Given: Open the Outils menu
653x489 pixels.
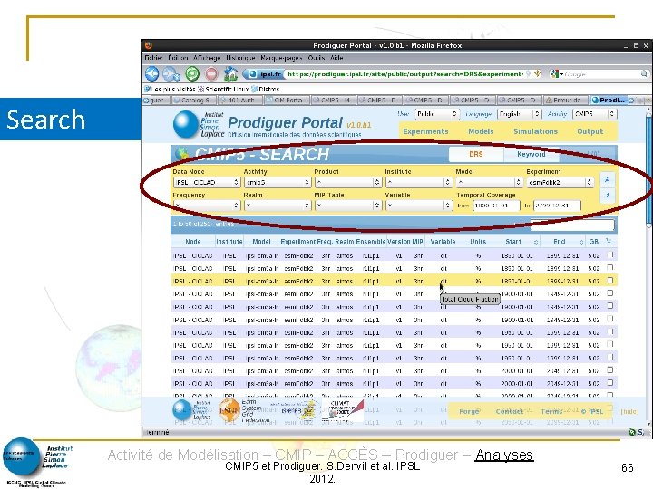Looking at the screenshot, I should 317,58.
